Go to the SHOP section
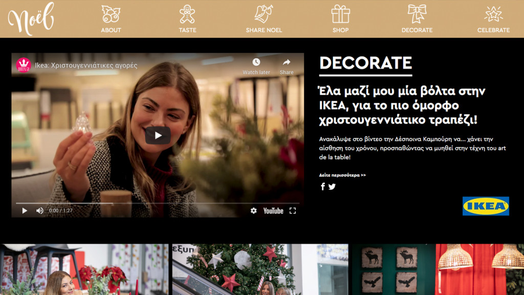The image size is (524, 295). click(340, 30)
